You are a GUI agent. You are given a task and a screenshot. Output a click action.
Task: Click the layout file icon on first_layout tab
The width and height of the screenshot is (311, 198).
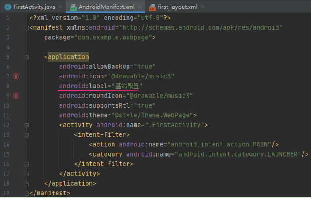(x=152, y=7)
